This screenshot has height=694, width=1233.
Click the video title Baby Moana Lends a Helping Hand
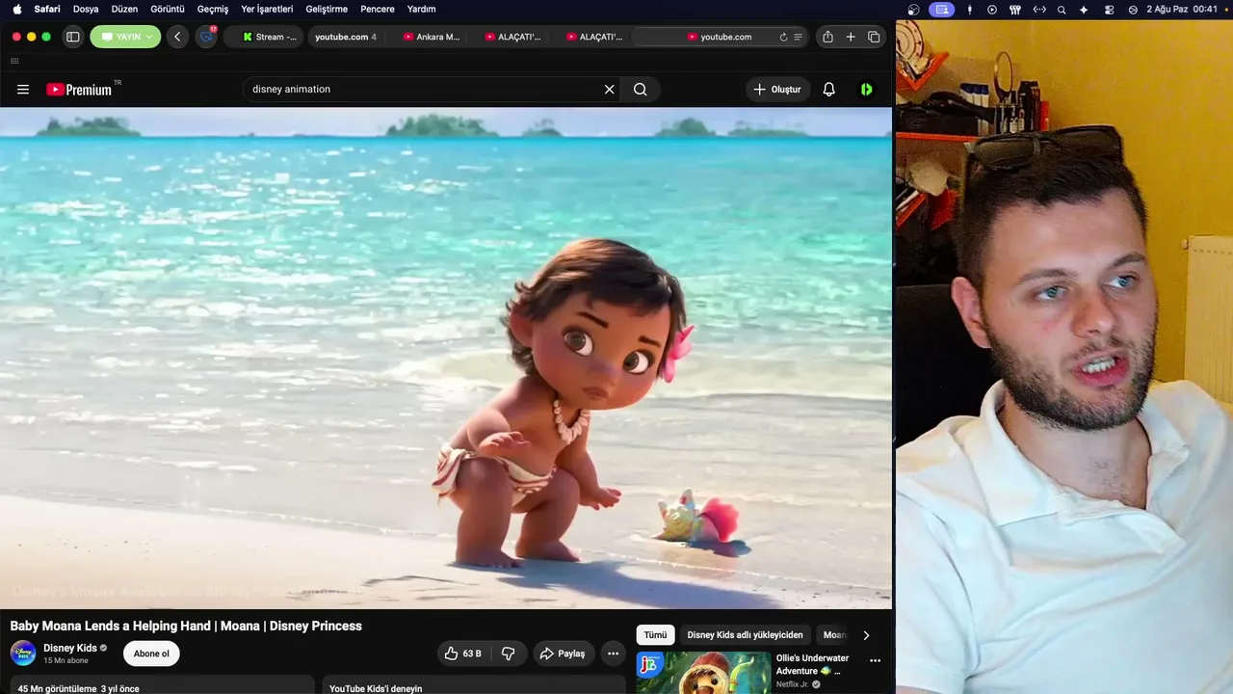[x=186, y=626]
